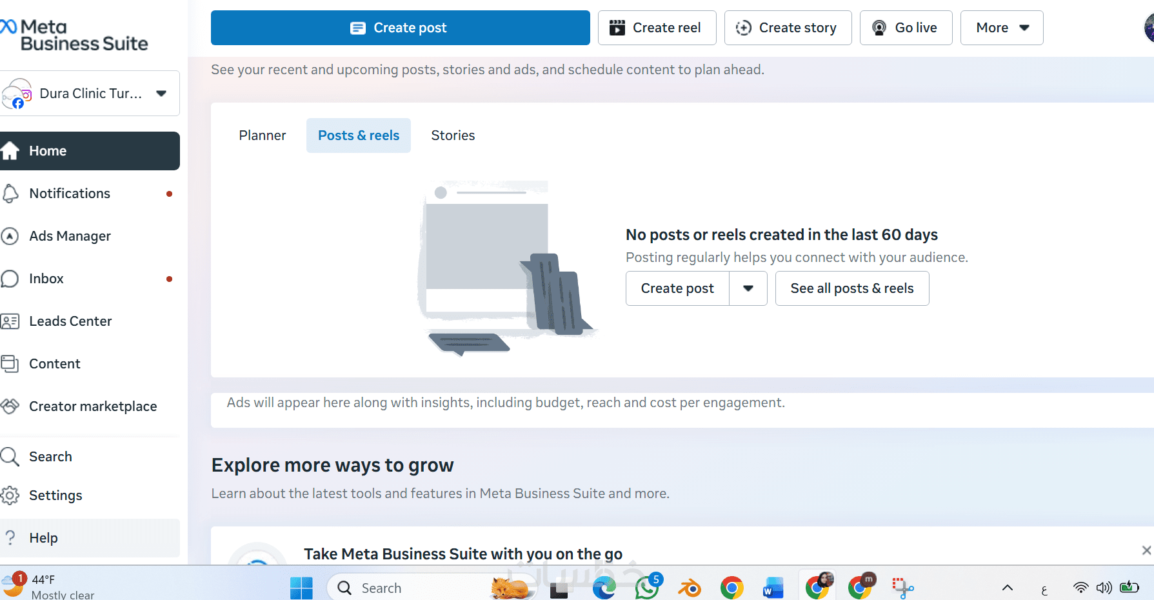The width and height of the screenshot is (1154, 600).
Task: Click the sidebar Search magnifier icon
Action: click(x=10, y=457)
